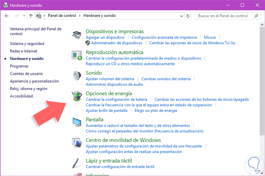Click the Sonido speaker icon
The width and height of the screenshot is (265, 176).
click(x=77, y=75)
